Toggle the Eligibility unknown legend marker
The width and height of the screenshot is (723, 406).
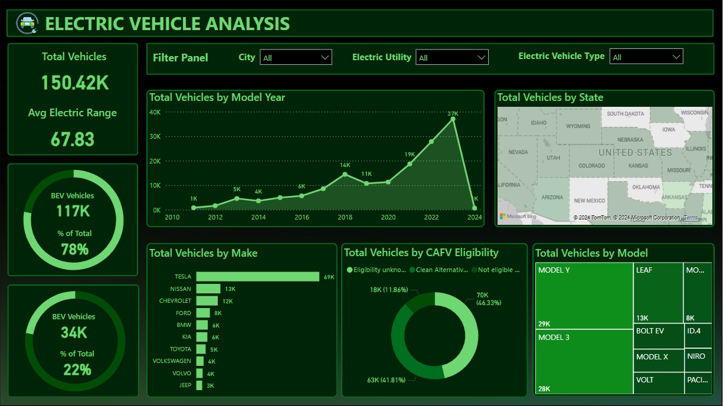coord(350,270)
